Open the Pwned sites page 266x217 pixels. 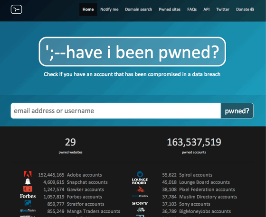click(x=170, y=9)
